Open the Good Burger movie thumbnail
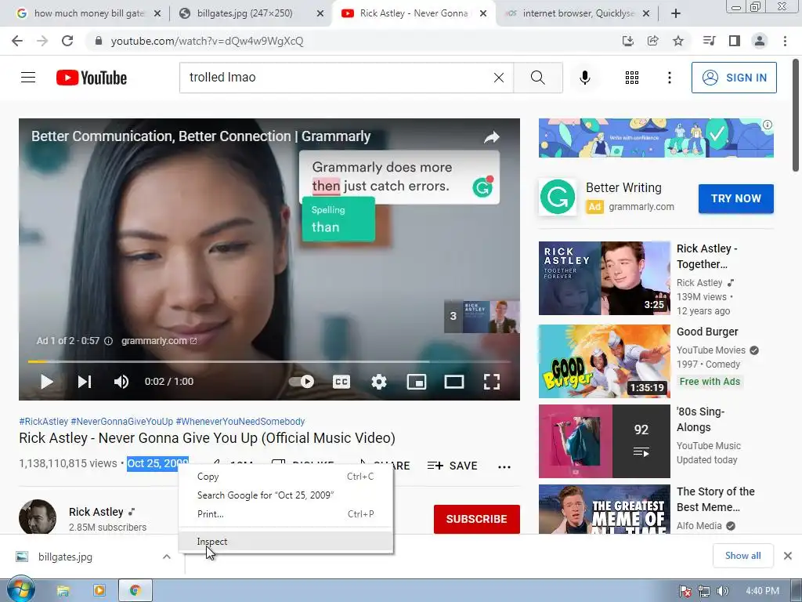 (x=604, y=361)
